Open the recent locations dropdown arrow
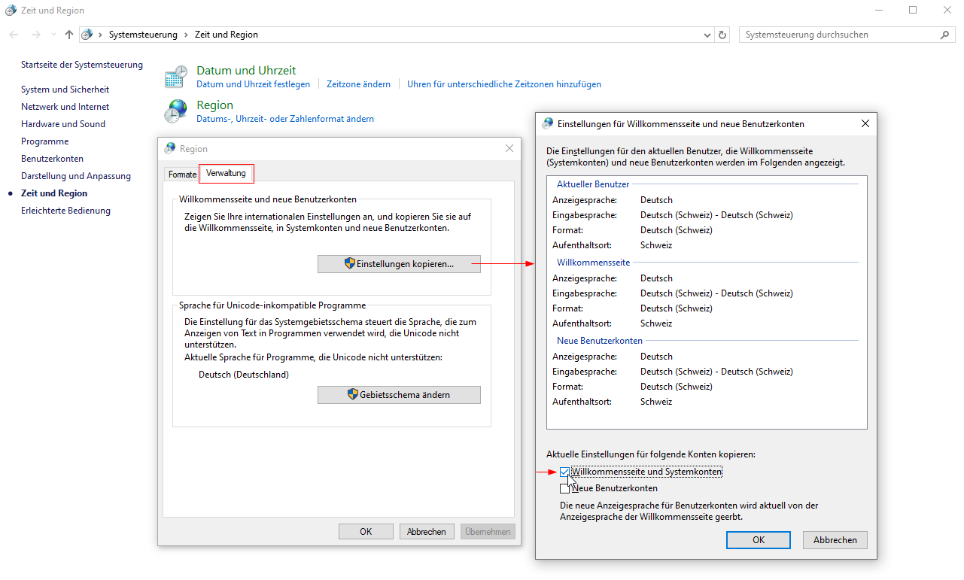The image size is (964, 580). click(53, 35)
